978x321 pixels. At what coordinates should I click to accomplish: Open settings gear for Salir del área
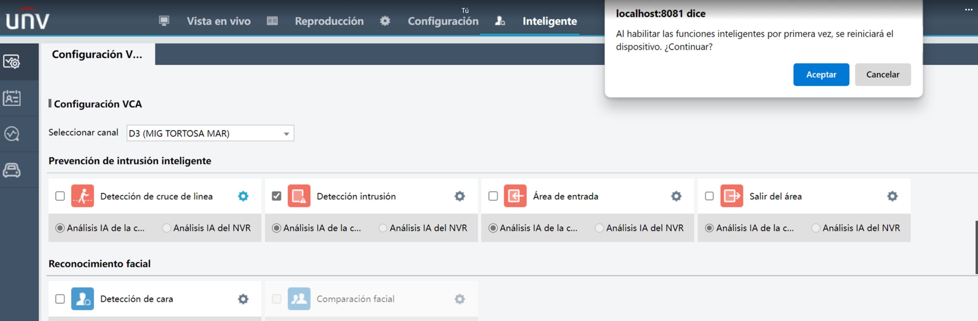(892, 196)
